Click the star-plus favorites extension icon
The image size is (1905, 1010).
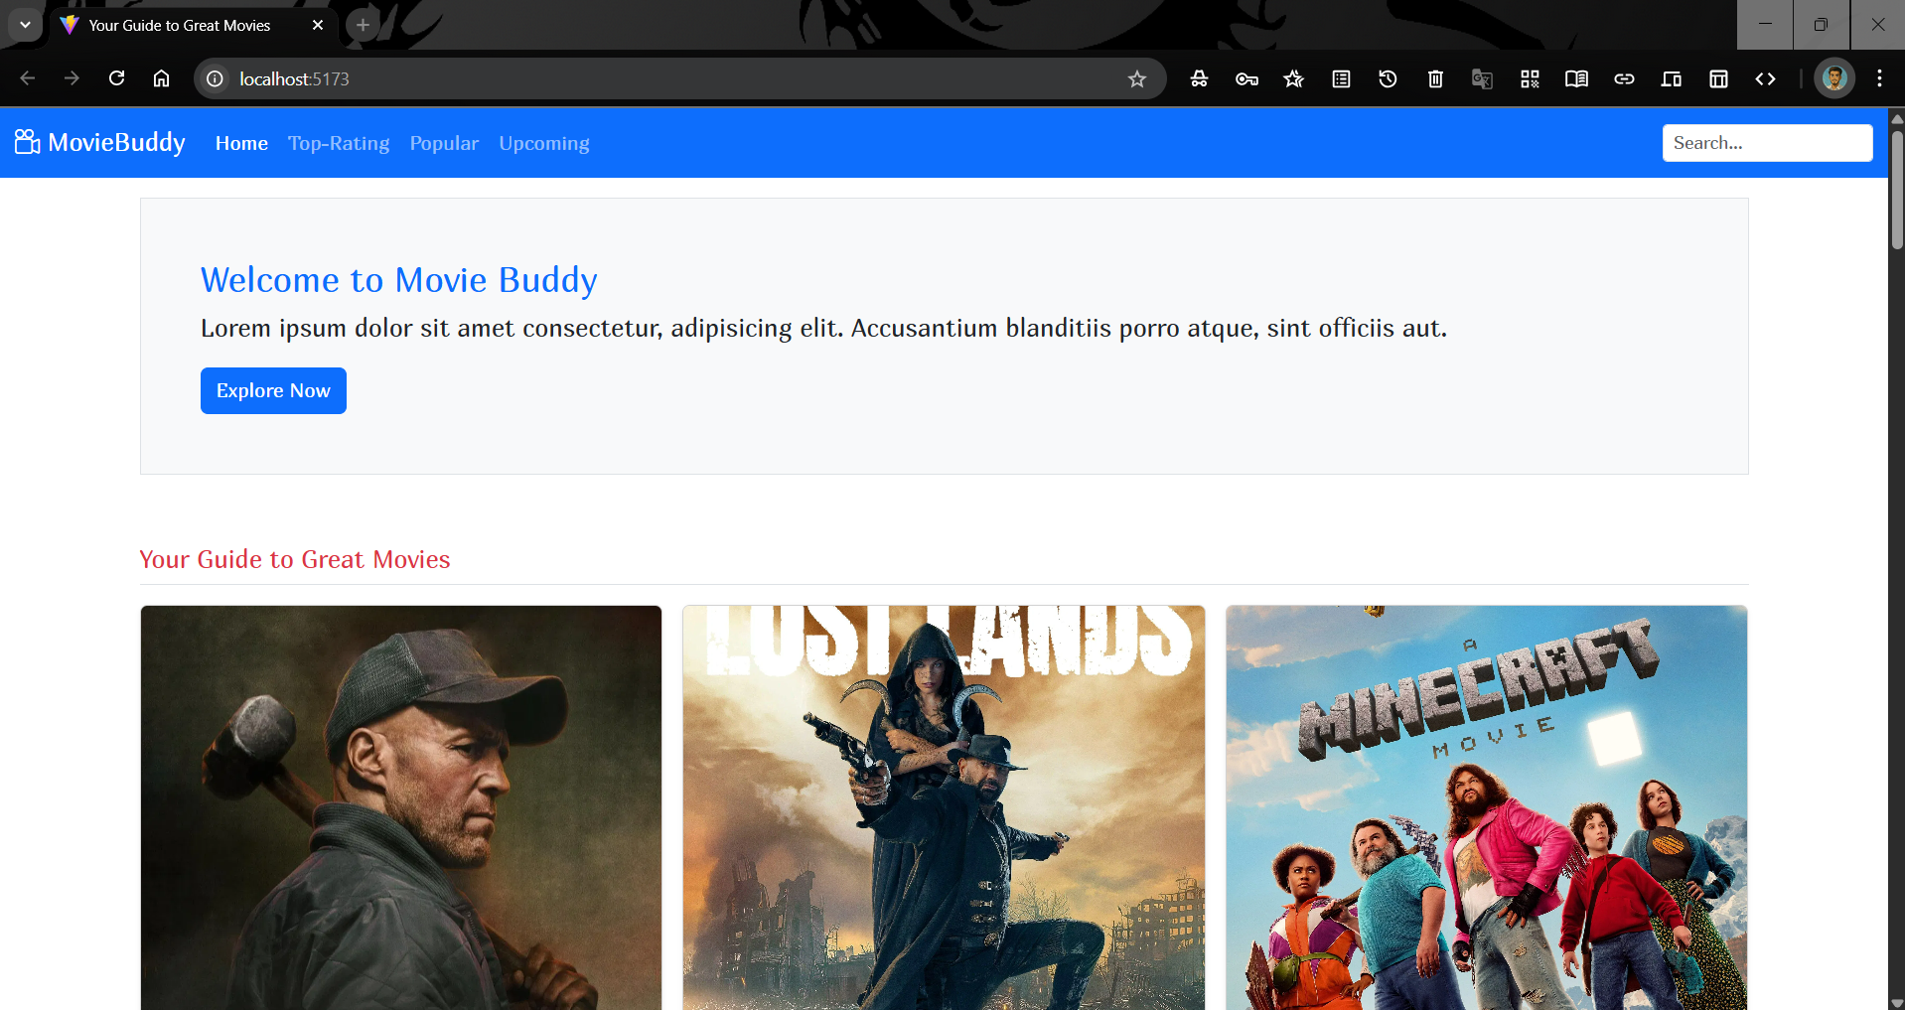coord(1293,78)
